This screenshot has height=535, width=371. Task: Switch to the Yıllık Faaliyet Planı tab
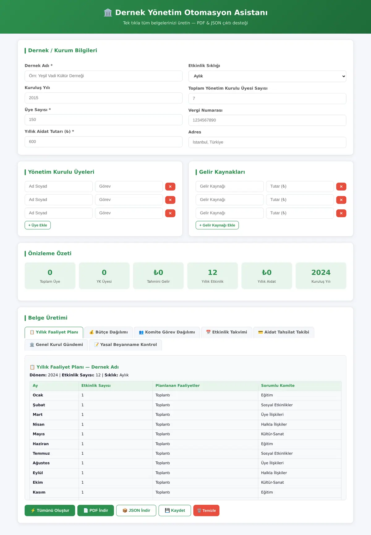pos(54,332)
